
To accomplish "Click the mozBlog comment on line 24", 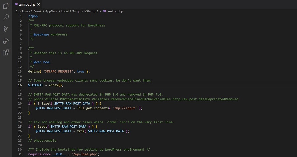I will click(x=101, y=122).
